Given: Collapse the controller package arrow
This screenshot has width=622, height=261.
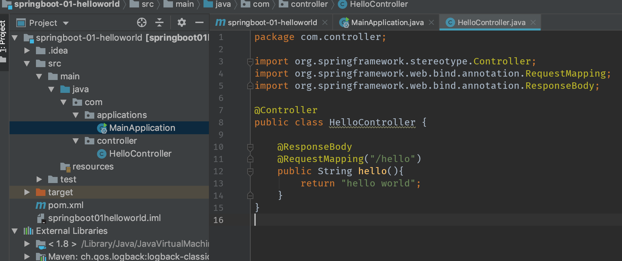Looking at the screenshot, I should [76, 141].
